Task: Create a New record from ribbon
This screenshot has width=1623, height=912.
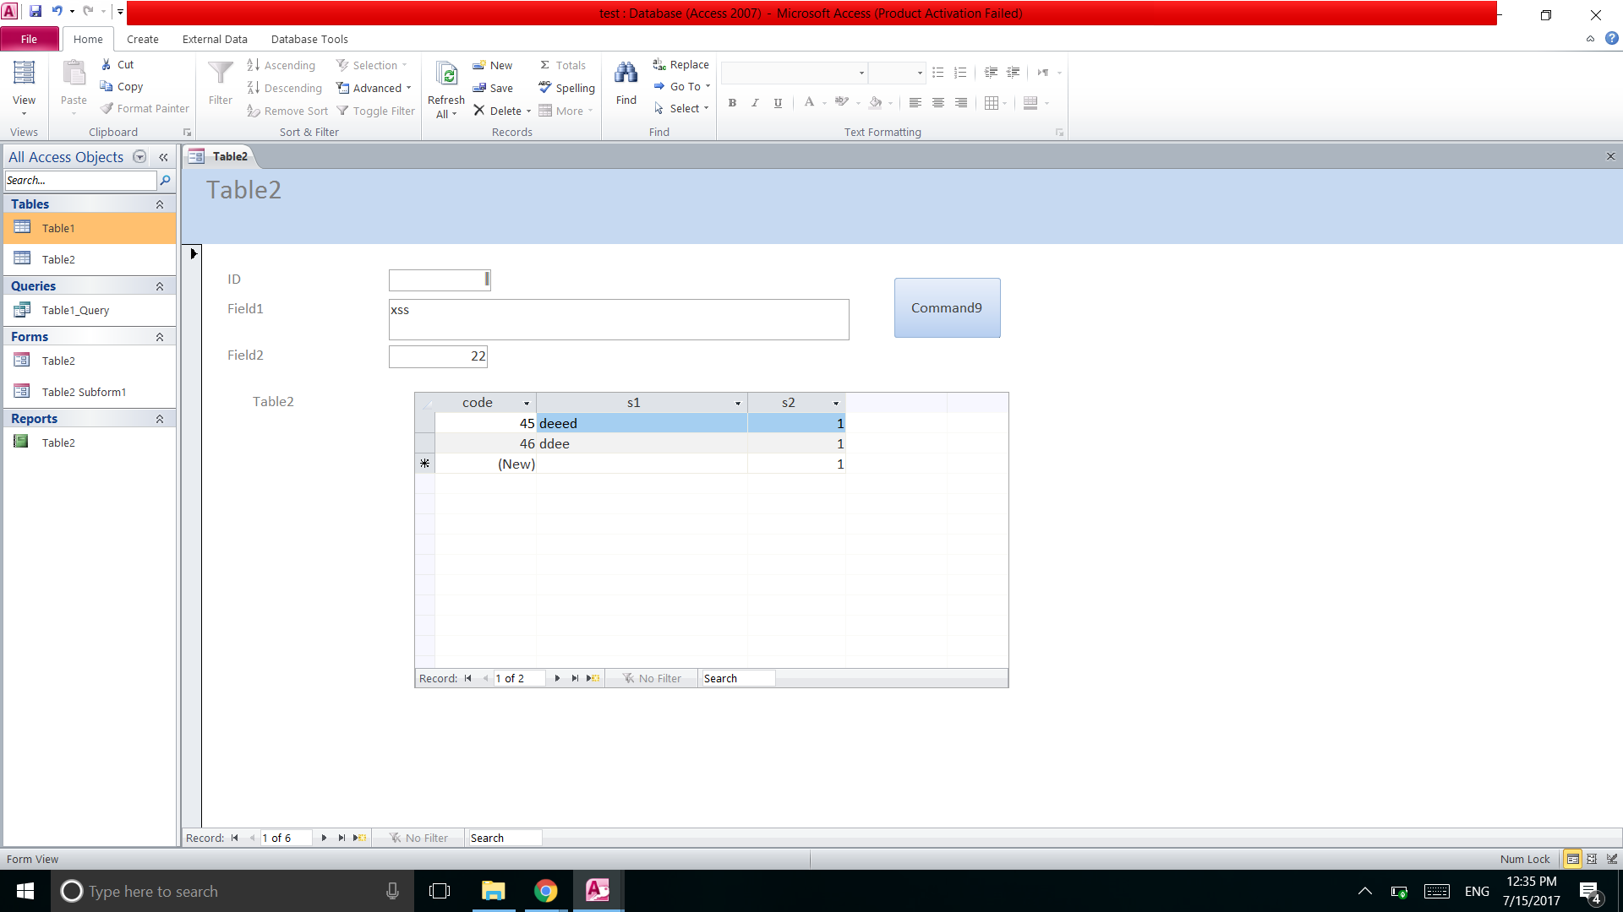Action: [x=492, y=65]
